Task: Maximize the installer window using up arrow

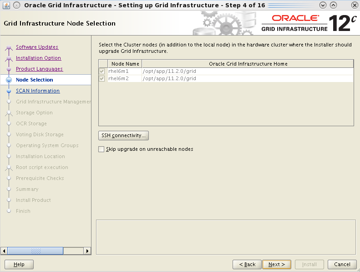Action: click(333, 5)
